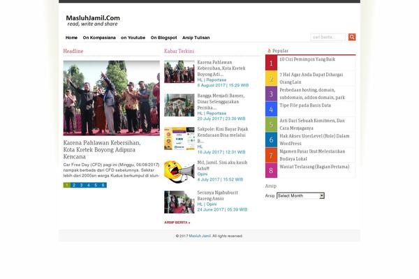Select headline slide number 4
This screenshot has height=279, width=419.
point(89,185)
